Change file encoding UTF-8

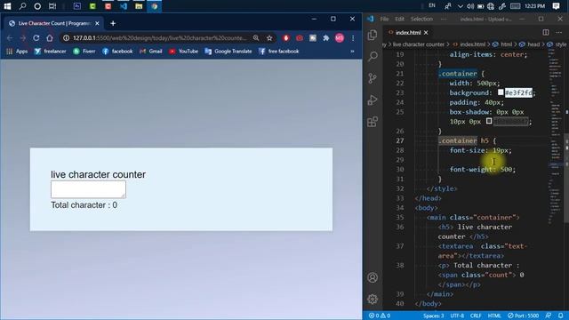pos(457,316)
